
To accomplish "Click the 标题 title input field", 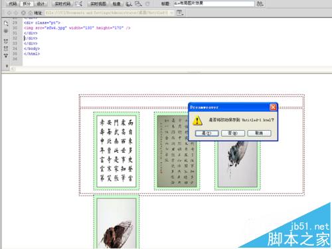I will 214,3.
